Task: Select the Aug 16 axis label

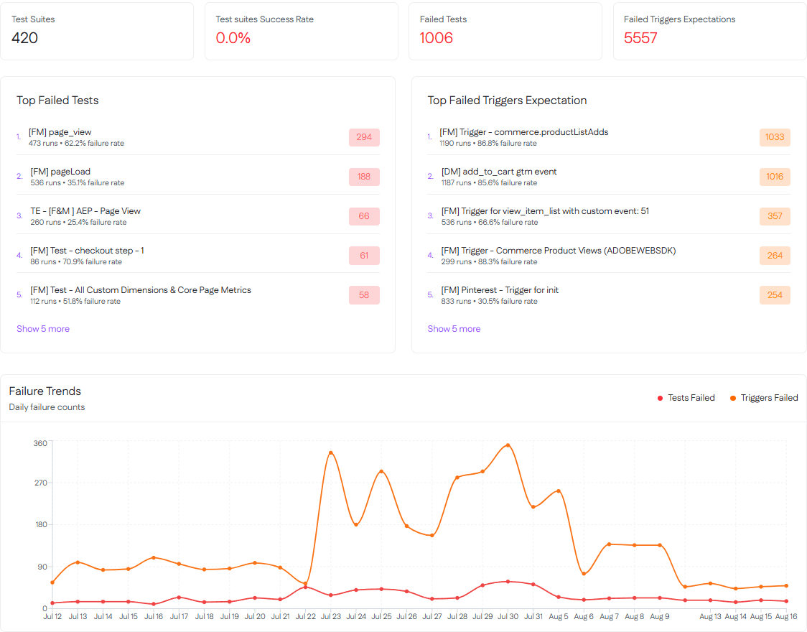Action: (x=786, y=616)
